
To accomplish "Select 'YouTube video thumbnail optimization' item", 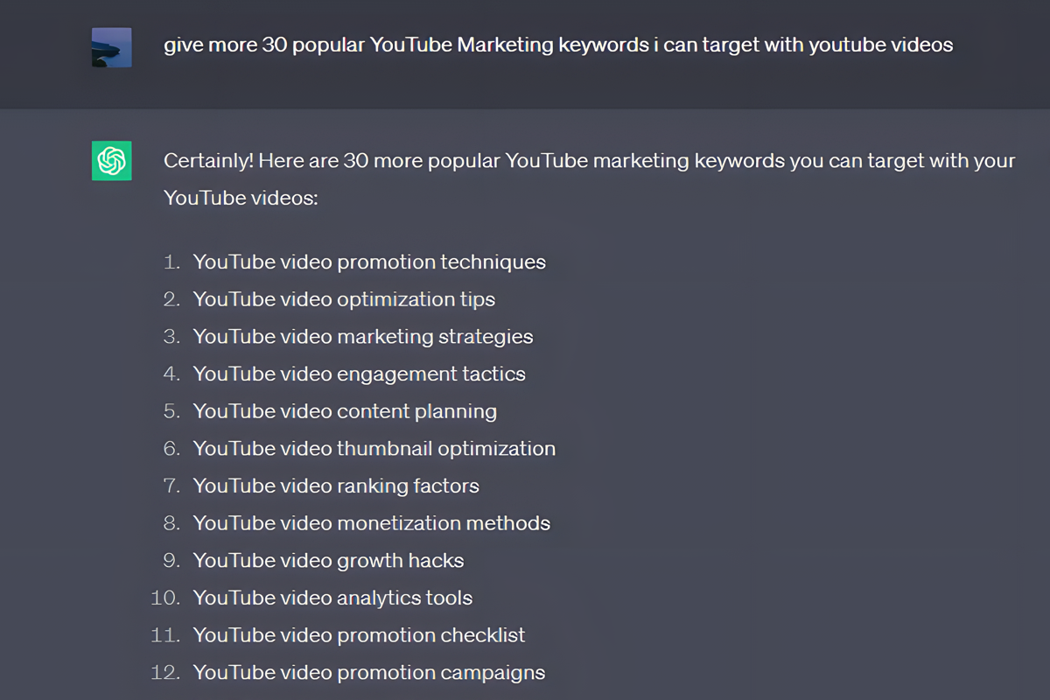I will [x=374, y=448].
